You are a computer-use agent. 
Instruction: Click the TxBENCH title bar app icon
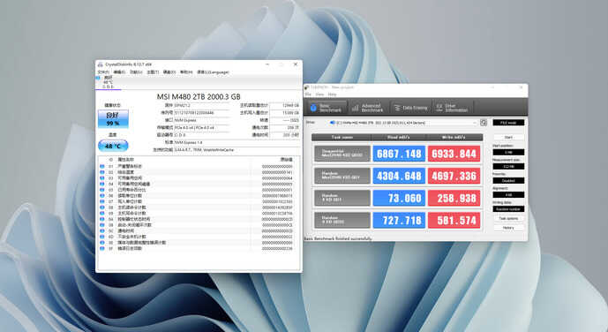pos(307,87)
